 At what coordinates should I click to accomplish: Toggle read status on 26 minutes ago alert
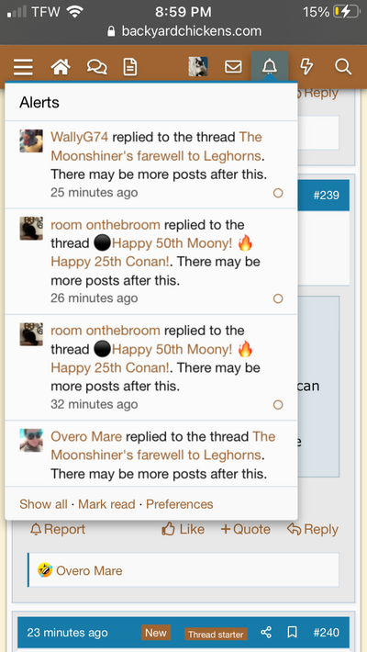tap(278, 298)
